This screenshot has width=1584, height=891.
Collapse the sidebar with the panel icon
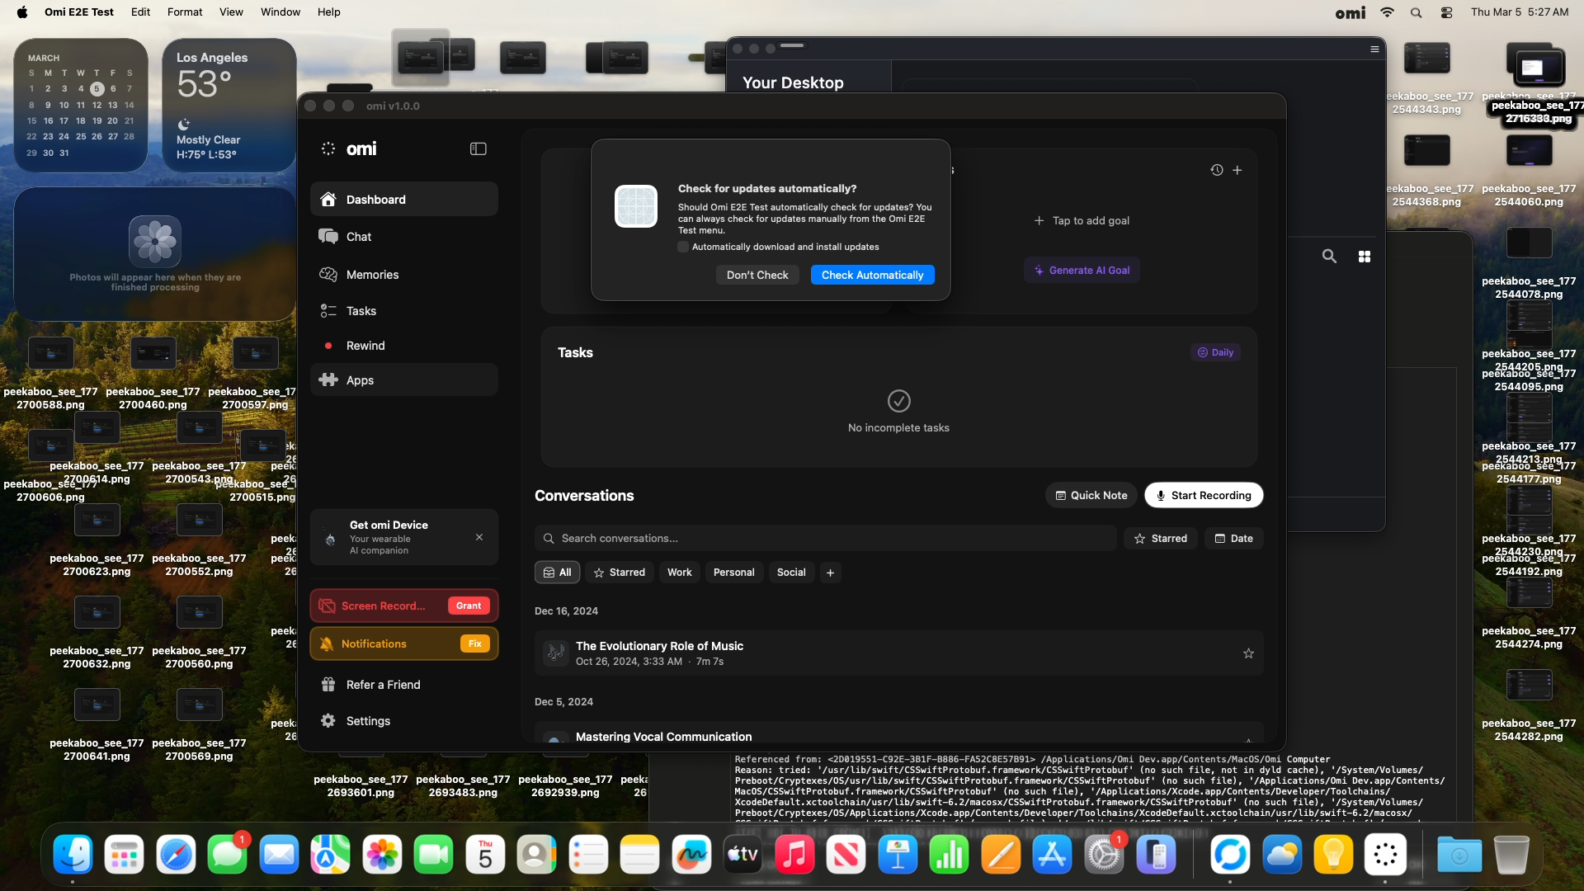[478, 149]
